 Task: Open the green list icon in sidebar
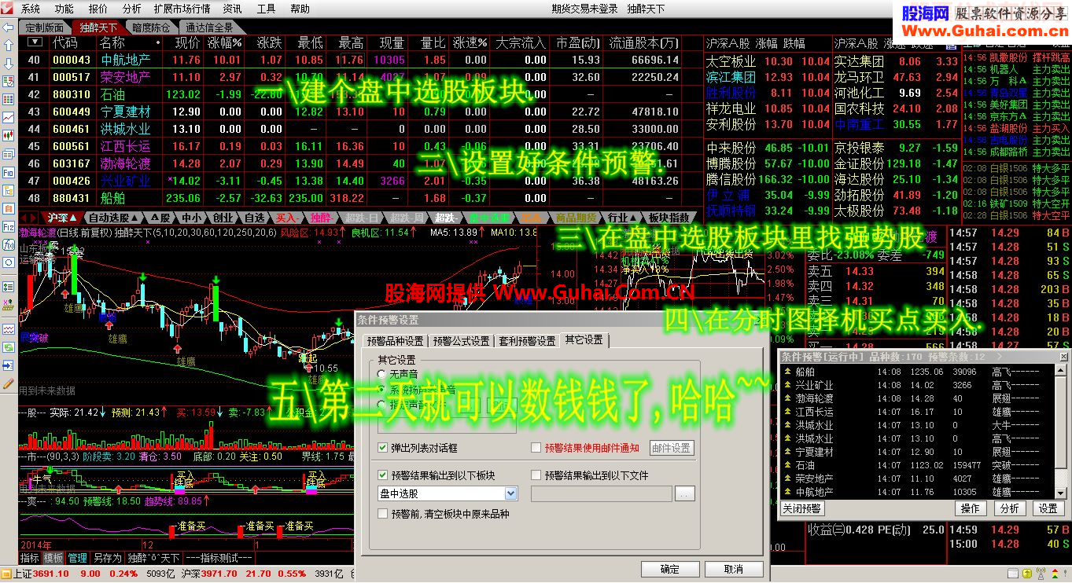point(9,287)
